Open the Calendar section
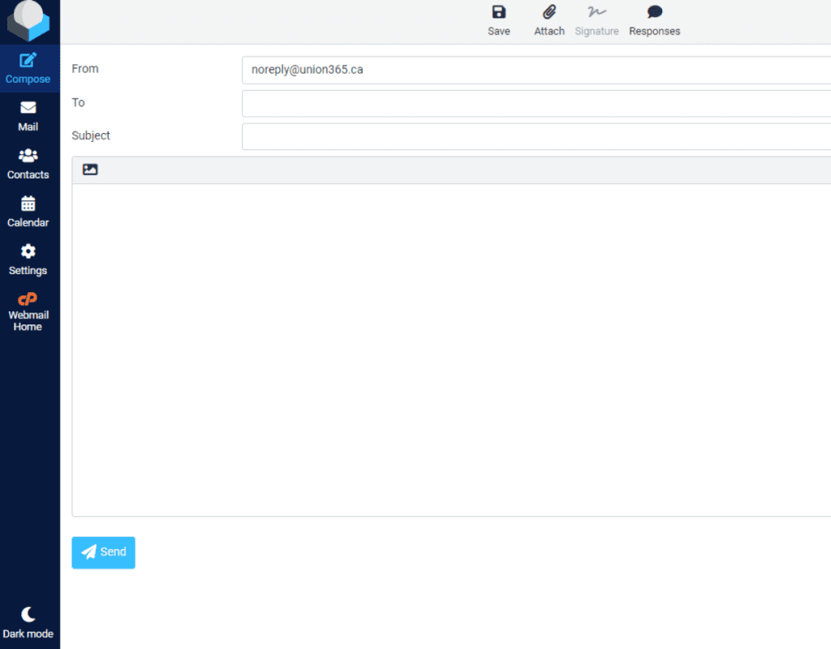This screenshot has width=831, height=649. [28, 212]
